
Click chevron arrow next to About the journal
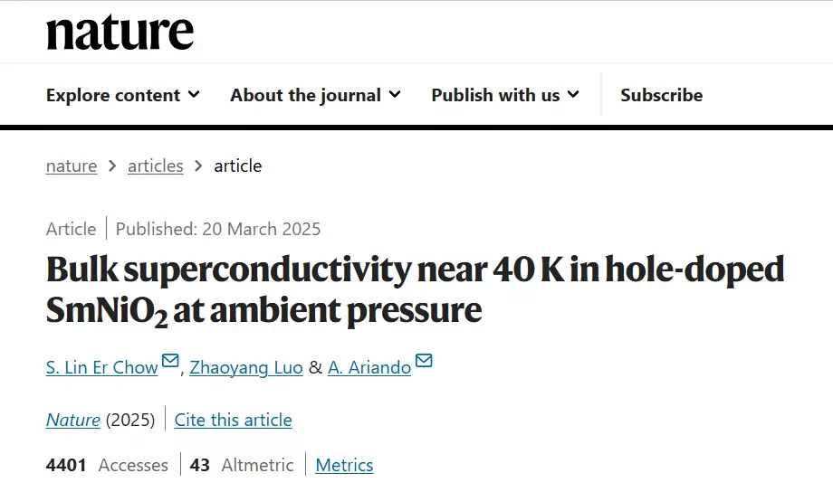pyautogui.click(x=395, y=95)
